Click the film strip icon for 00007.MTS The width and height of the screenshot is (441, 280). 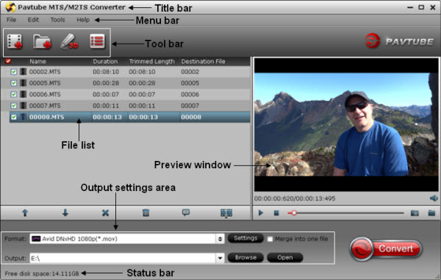tap(23, 106)
